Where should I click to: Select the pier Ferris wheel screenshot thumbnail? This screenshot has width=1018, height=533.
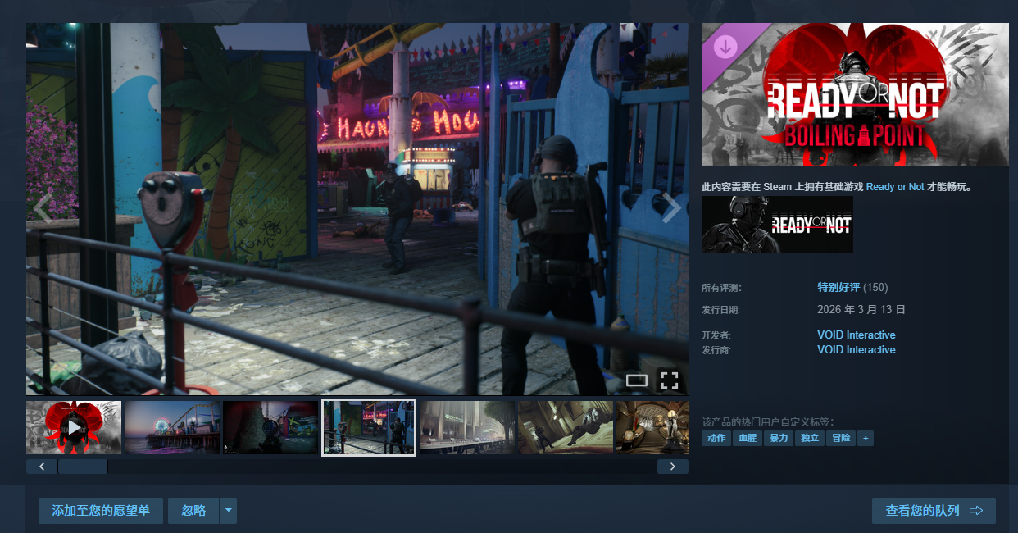(x=172, y=427)
